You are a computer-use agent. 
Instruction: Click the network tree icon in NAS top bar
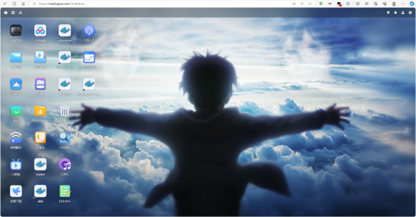(x=20, y=12)
